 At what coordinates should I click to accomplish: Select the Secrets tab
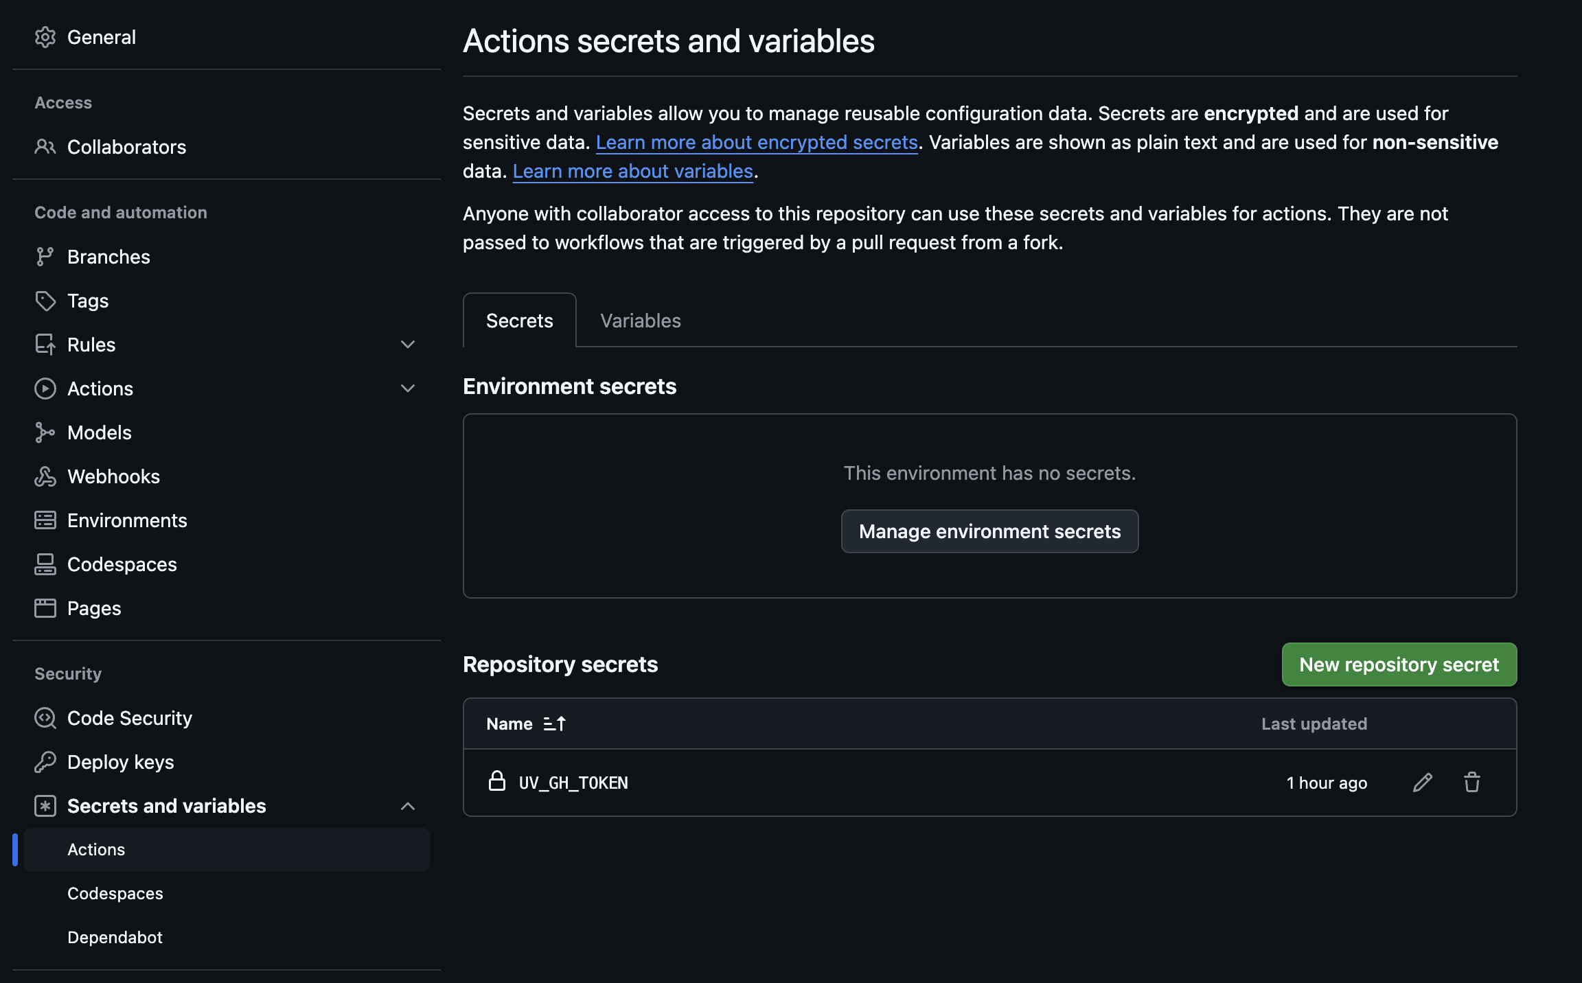[x=519, y=321]
